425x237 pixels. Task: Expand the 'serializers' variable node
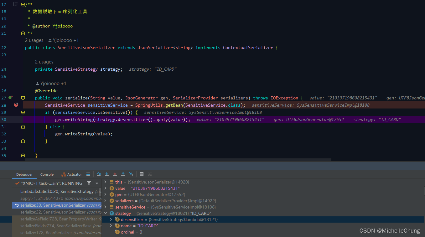click(x=105, y=201)
